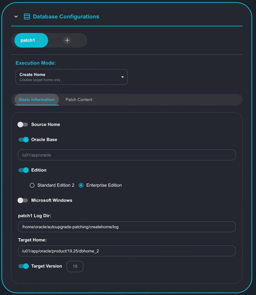Switch to the Patch Content tab
256x295 pixels.
coord(79,100)
